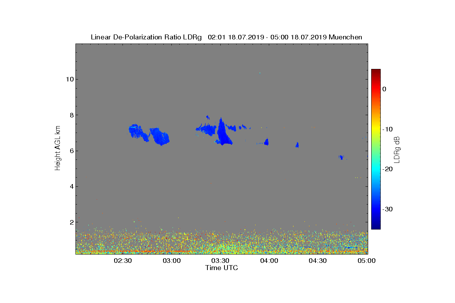
Task: Click the -30 dB colorbar label
Action: pos(387,209)
